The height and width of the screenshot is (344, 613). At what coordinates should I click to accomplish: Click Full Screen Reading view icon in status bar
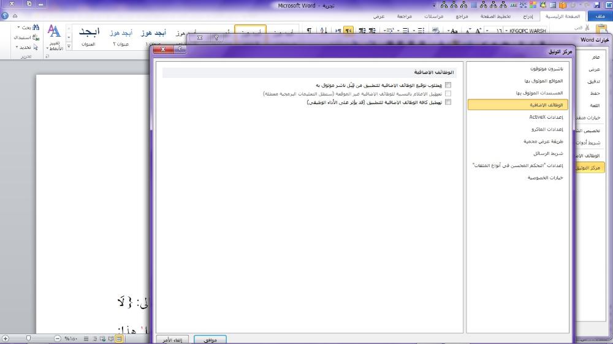point(111,339)
